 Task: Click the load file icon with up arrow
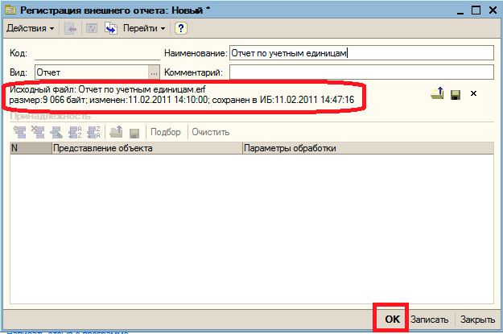point(437,94)
